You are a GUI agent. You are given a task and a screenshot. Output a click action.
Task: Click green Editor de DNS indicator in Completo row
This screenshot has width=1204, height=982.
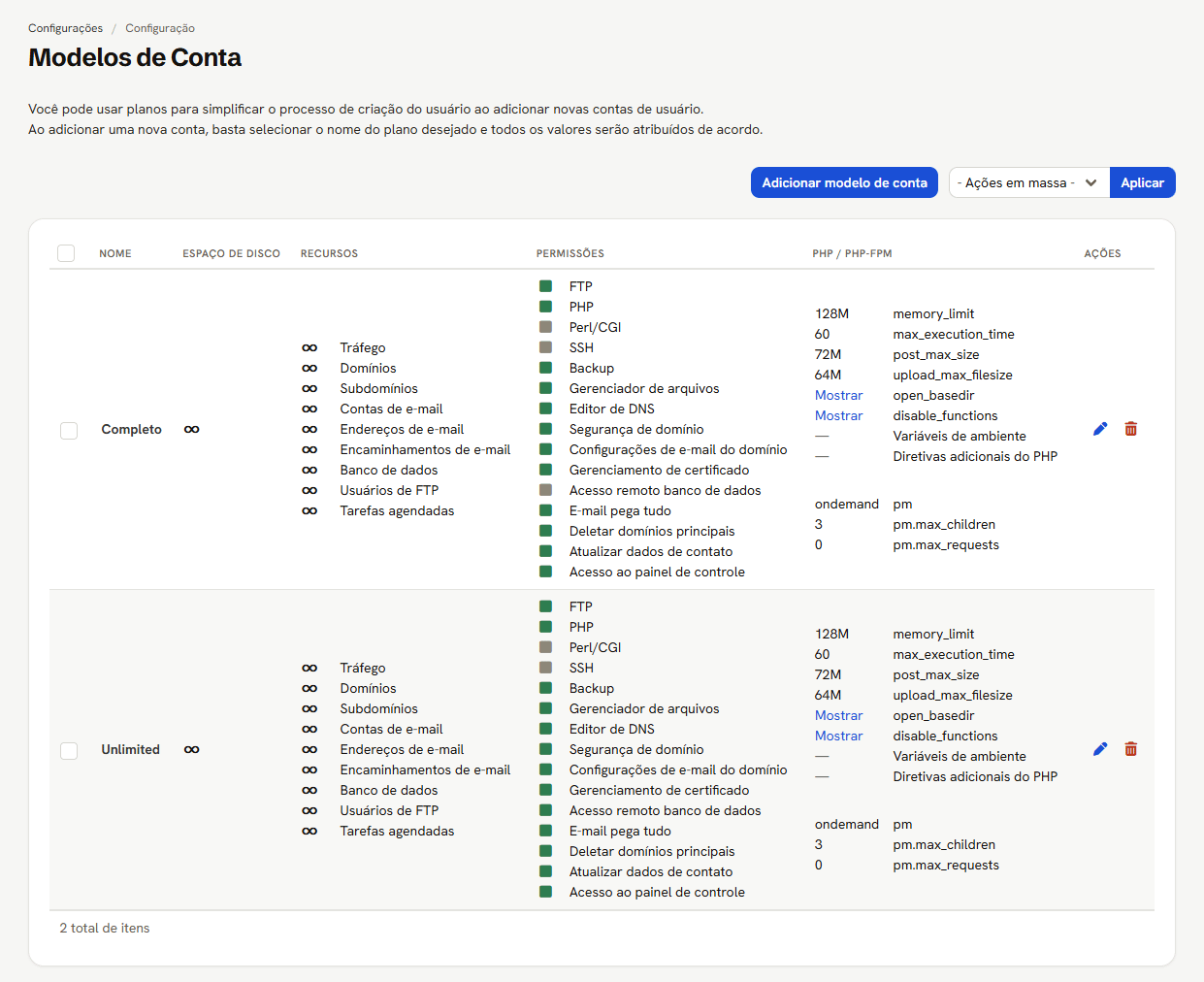(x=546, y=409)
